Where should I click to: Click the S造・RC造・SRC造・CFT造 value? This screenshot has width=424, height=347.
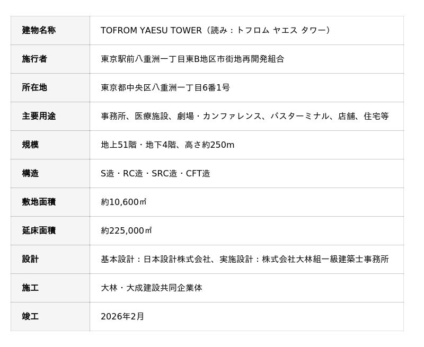pyautogui.click(x=155, y=173)
